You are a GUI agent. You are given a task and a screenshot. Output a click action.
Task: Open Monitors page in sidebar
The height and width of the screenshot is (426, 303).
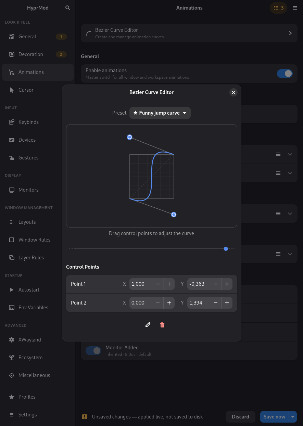click(x=38, y=190)
